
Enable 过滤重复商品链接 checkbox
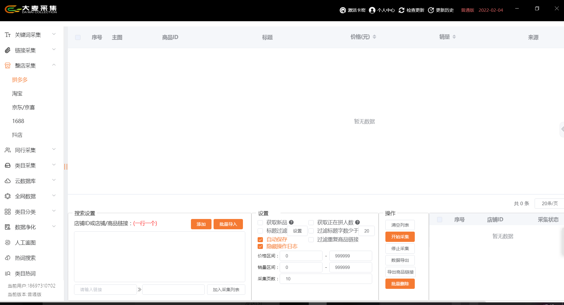[x=311, y=240]
